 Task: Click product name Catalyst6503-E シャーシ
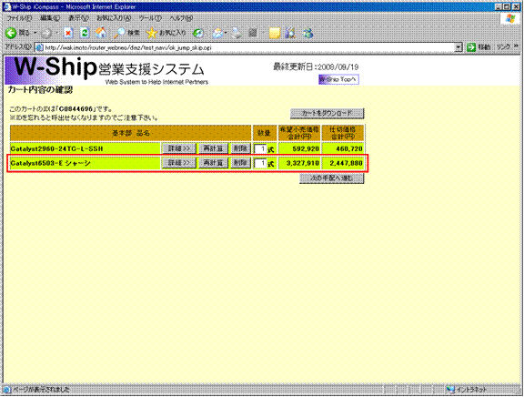coord(50,163)
